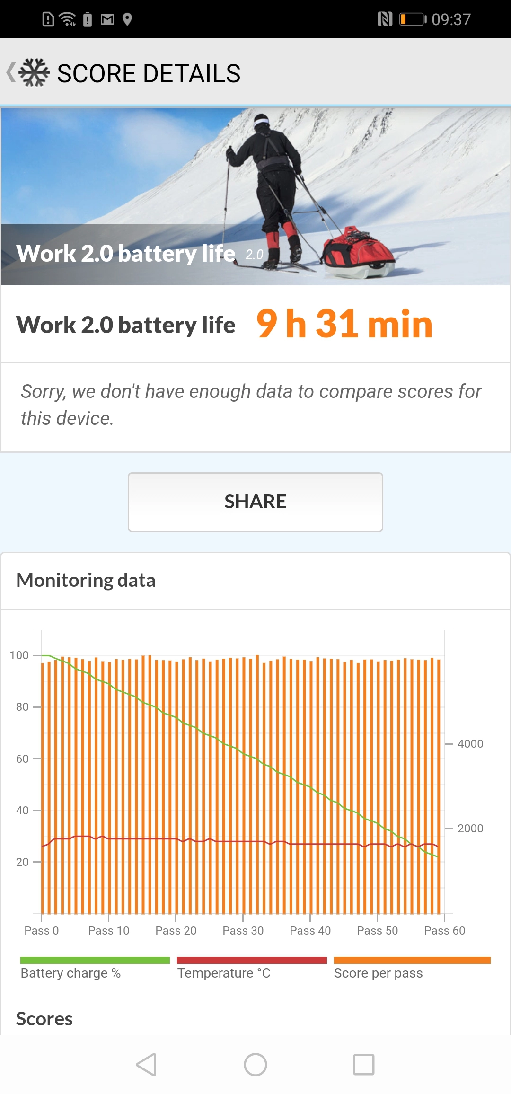Viewport: 511px width, 1094px height.
Task: Tap the mail notification icon
Action: click(107, 19)
